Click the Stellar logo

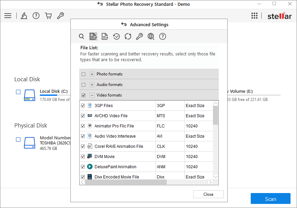point(279,16)
